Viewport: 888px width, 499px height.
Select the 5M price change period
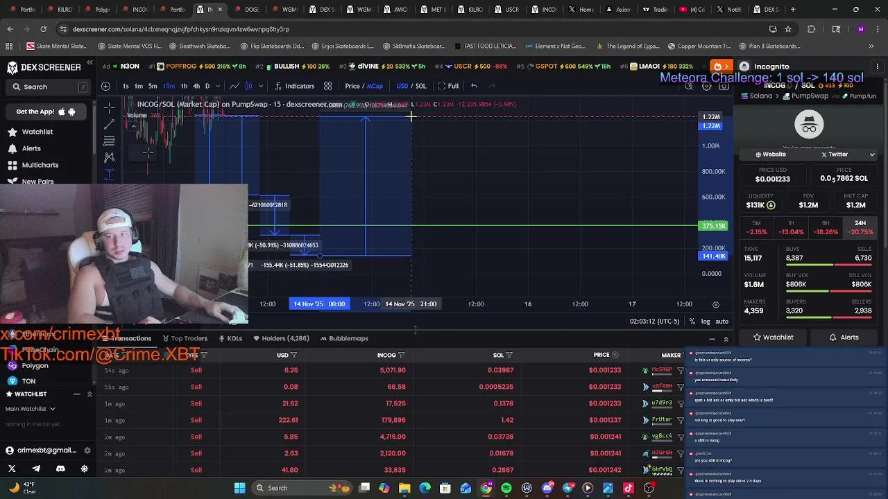(756, 227)
